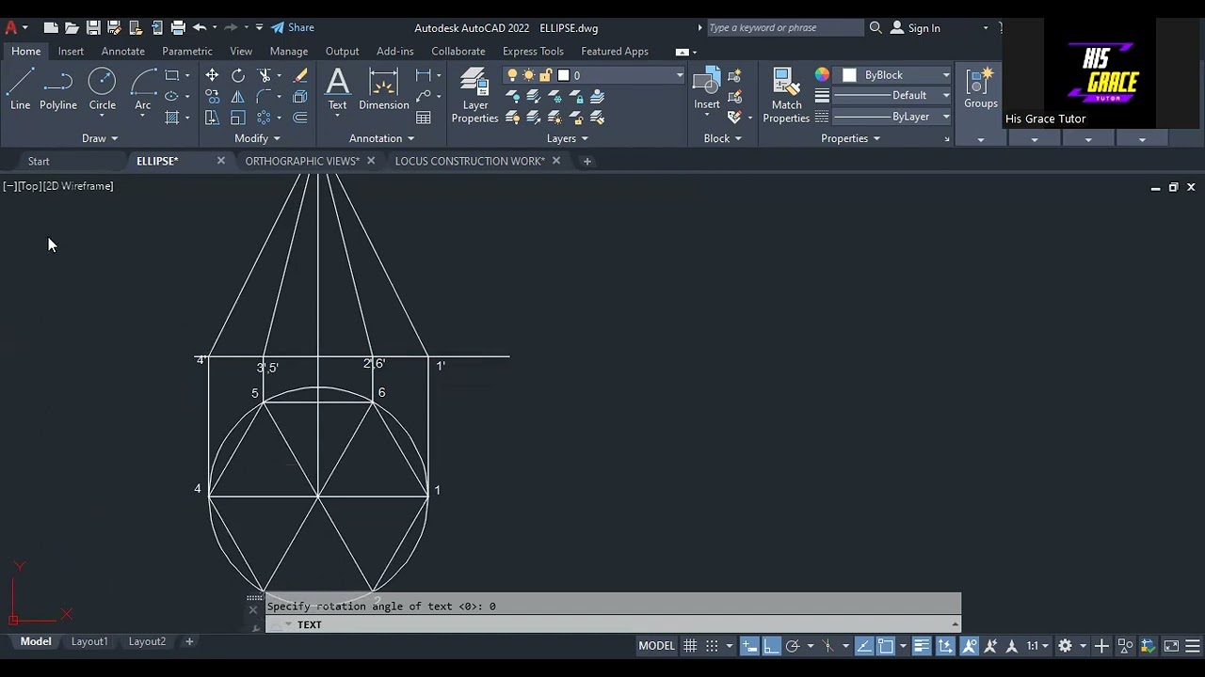Viewport: 1205px width, 677px height.
Task: Click the Plot print icon
Action: point(178,28)
